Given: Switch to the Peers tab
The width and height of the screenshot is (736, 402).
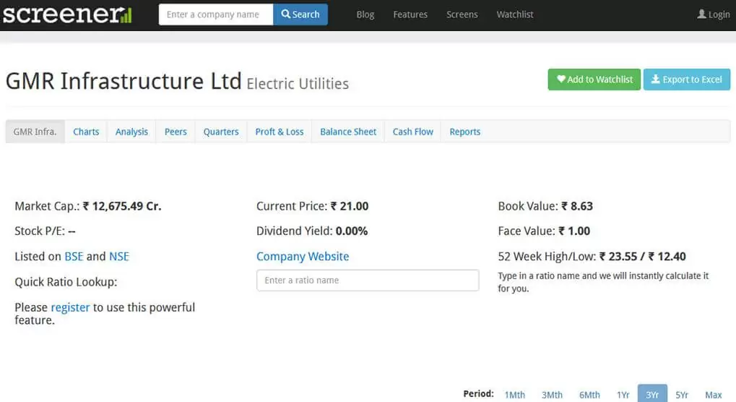Looking at the screenshot, I should (x=176, y=132).
